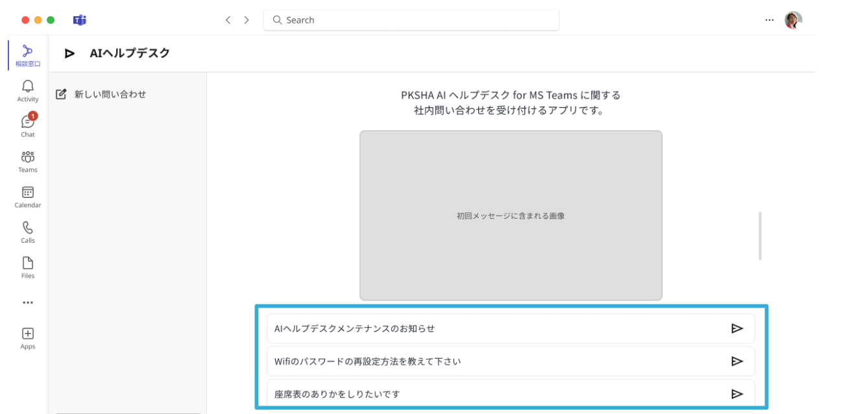Select the AIヘルプデスクメンテナンスのお知らせ suggestion text

click(354, 328)
